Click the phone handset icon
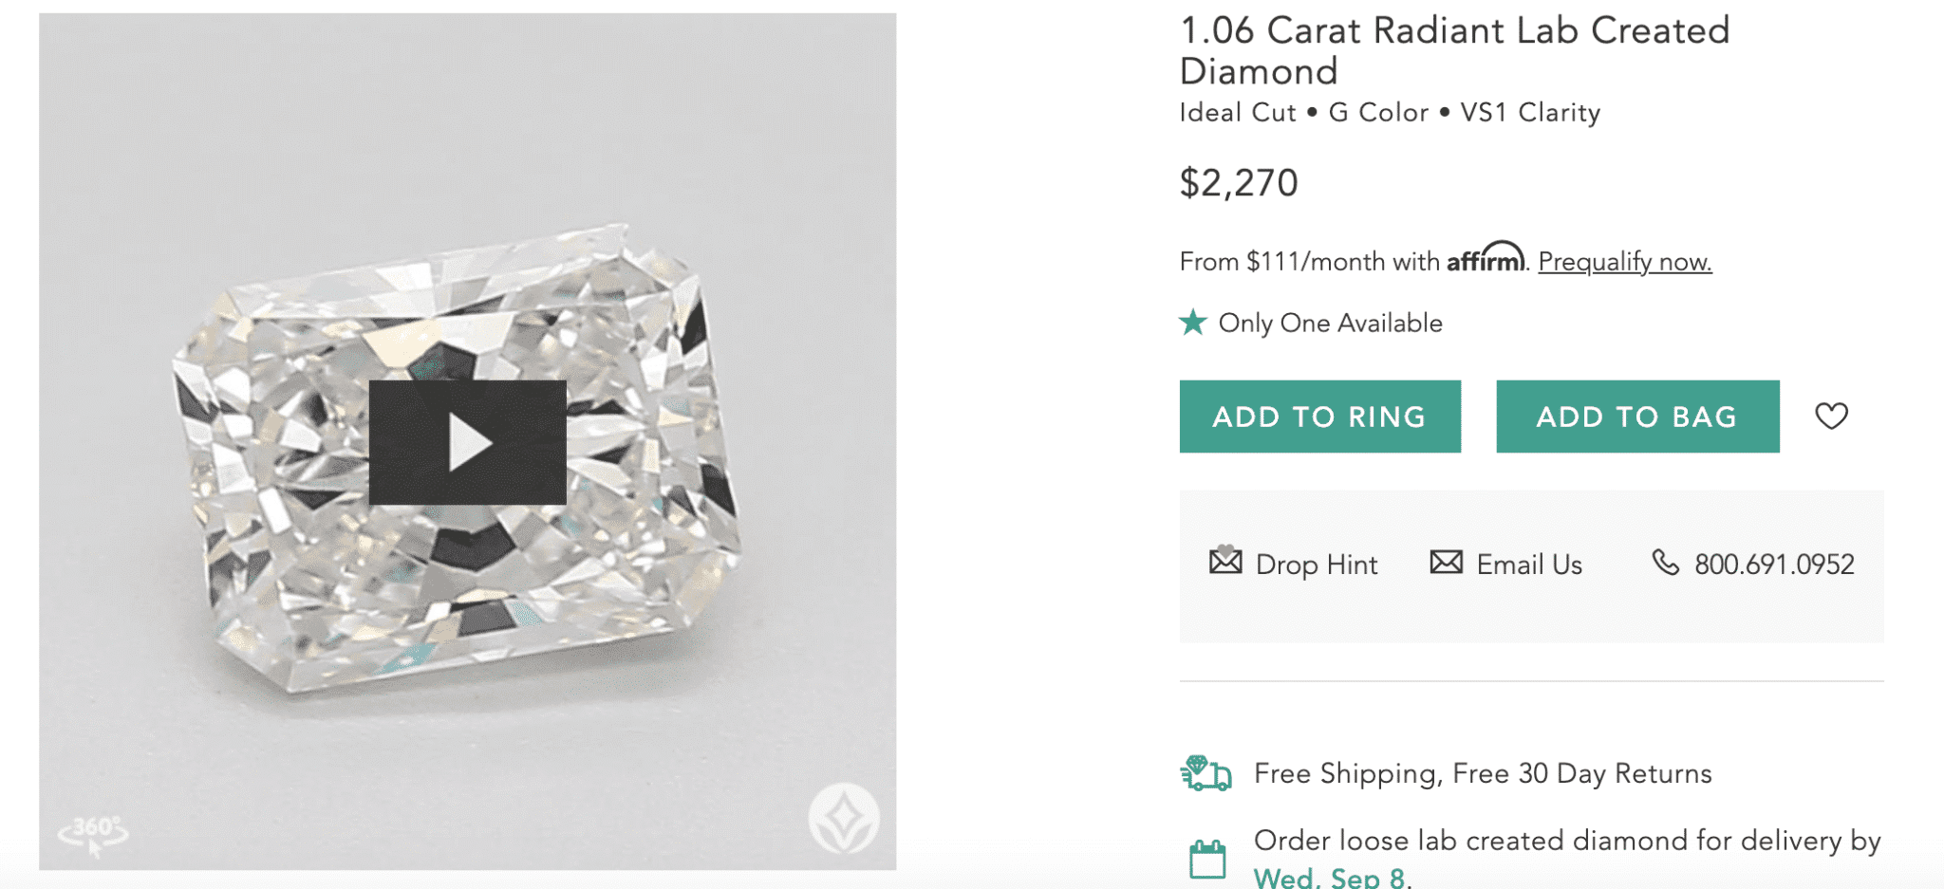The image size is (1944, 889). click(x=1667, y=563)
